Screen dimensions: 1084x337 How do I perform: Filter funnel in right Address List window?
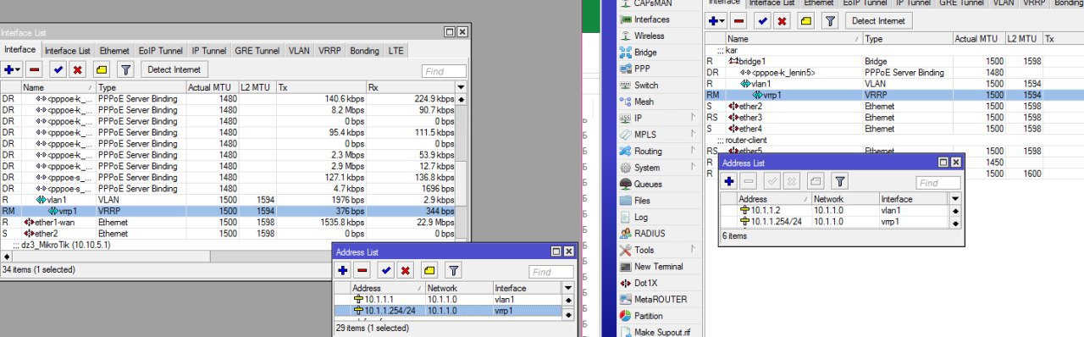(x=839, y=180)
